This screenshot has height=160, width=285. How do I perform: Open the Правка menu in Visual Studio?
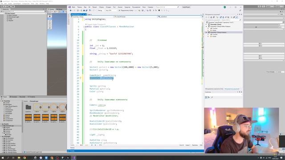coord(80,7)
